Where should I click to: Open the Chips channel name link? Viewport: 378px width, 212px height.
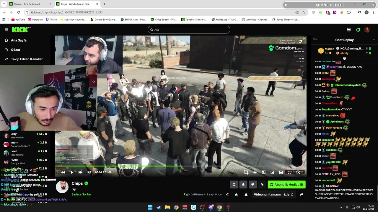click(x=77, y=183)
